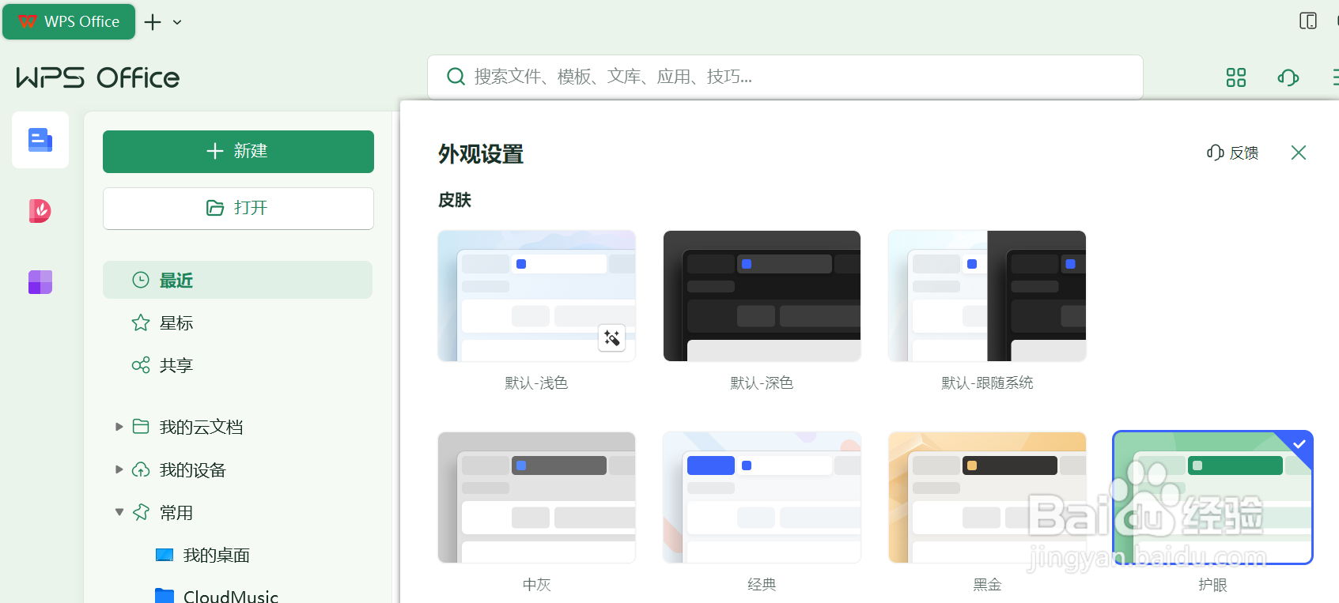Viewport: 1339px width, 603px height.
Task: Choose the 经典 skin thumbnail
Action: [x=762, y=497]
